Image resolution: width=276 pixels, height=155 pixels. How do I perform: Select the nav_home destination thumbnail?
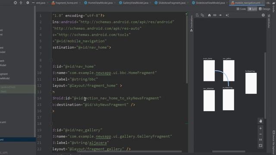pos(209,71)
